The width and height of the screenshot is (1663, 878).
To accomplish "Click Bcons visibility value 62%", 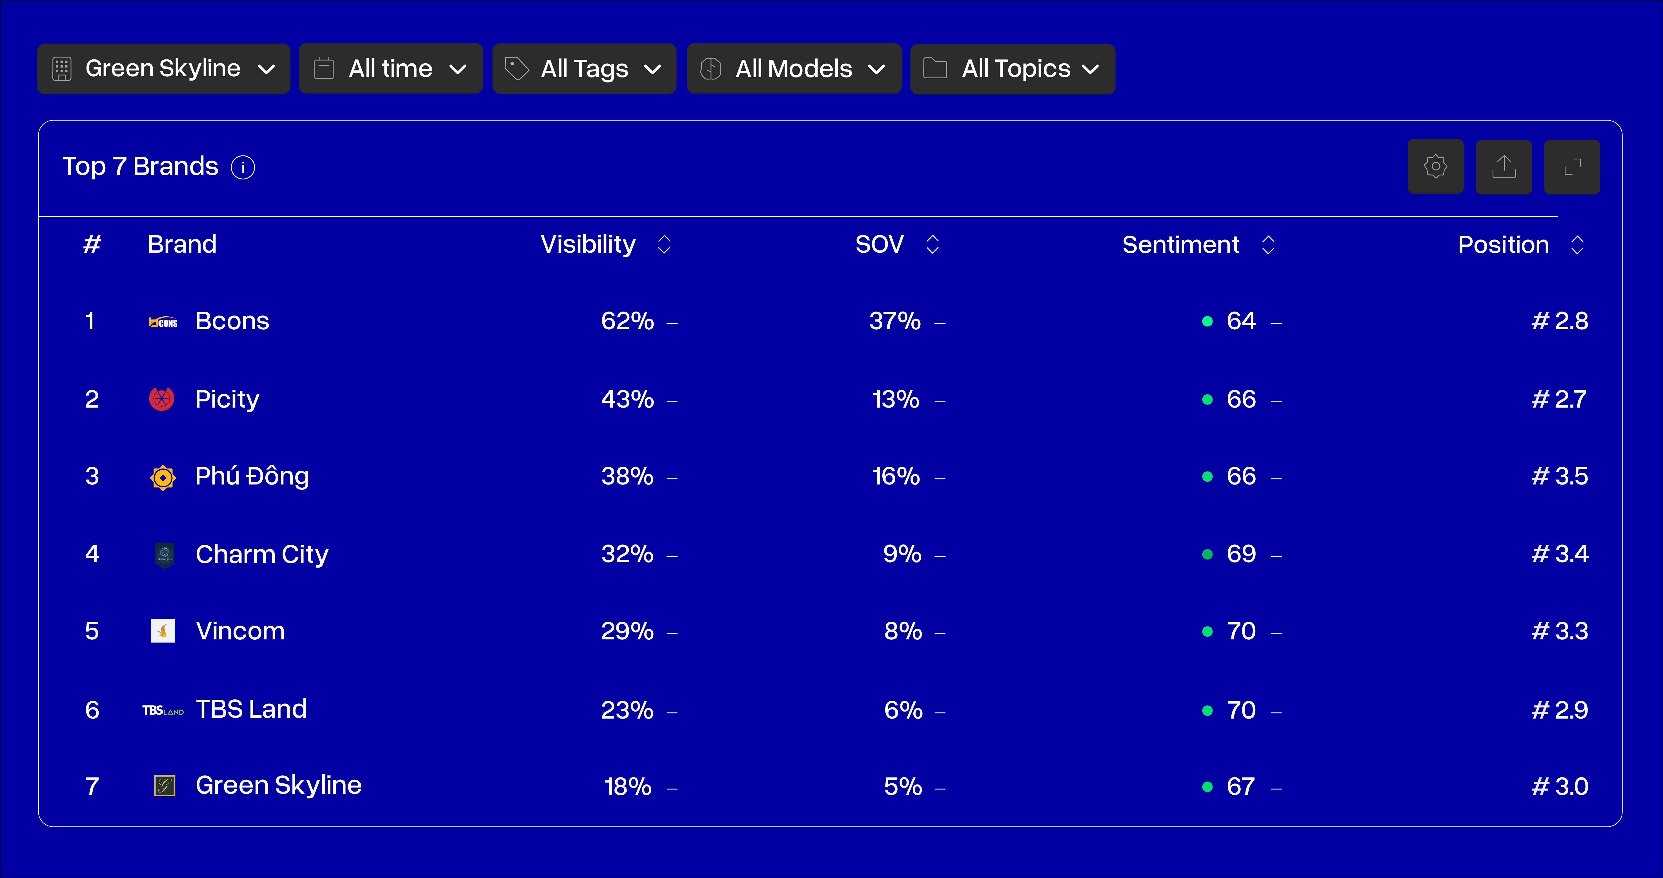I will click(x=627, y=321).
